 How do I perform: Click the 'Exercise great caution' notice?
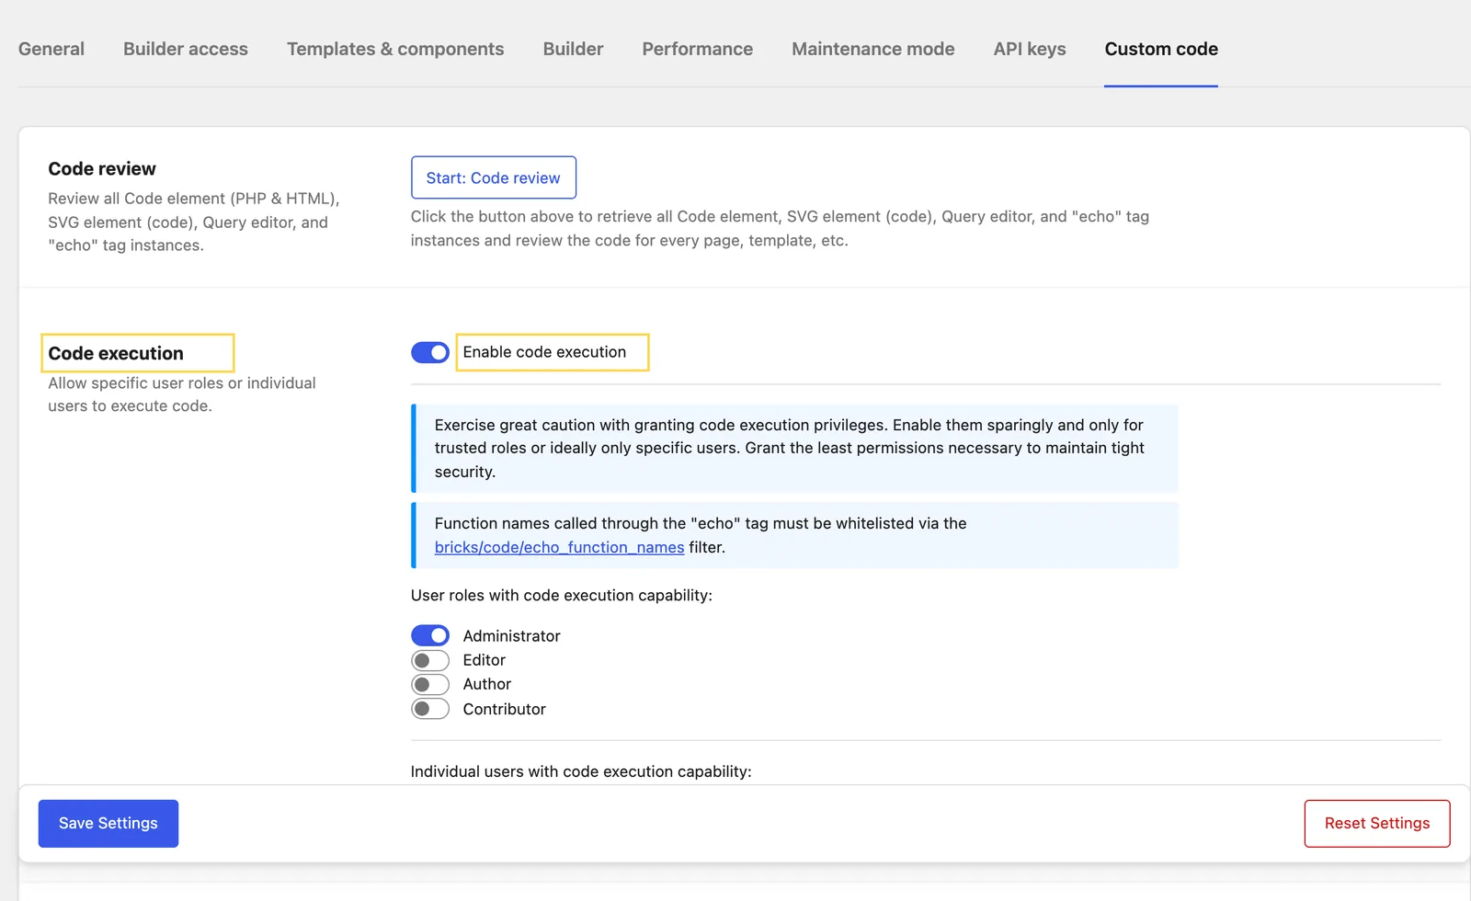tap(794, 449)
